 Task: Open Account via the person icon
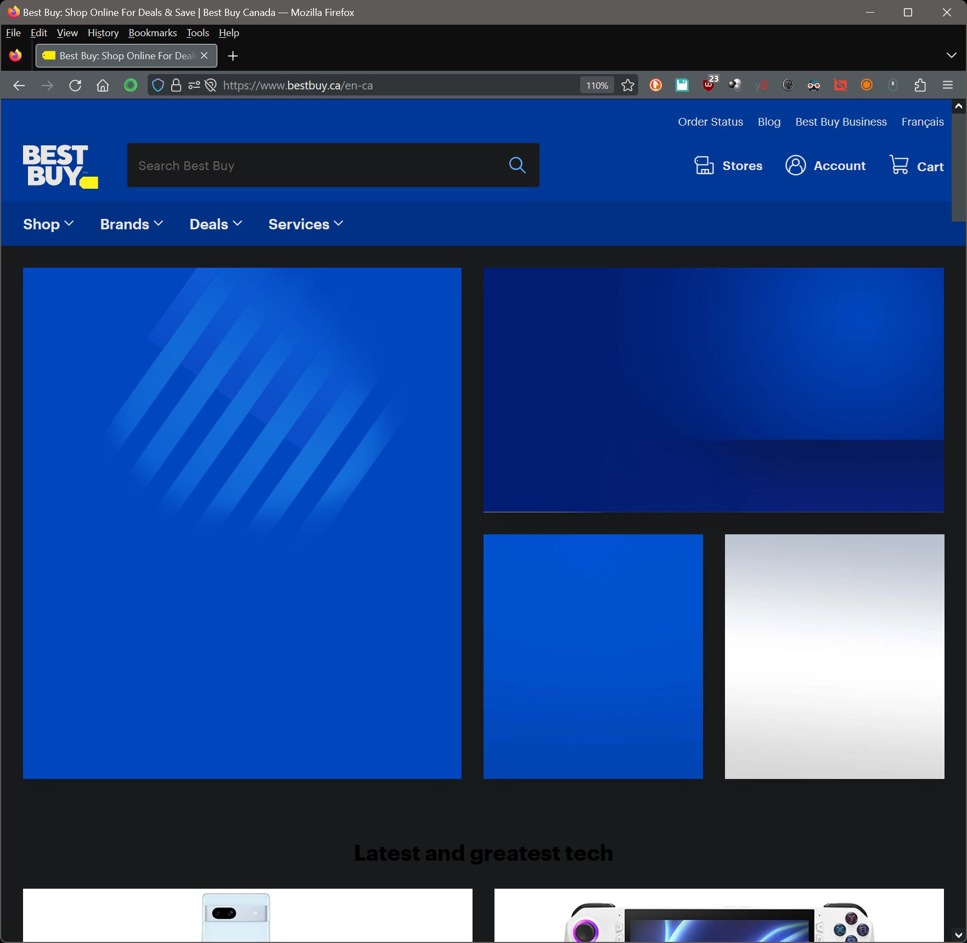[796, 165]
